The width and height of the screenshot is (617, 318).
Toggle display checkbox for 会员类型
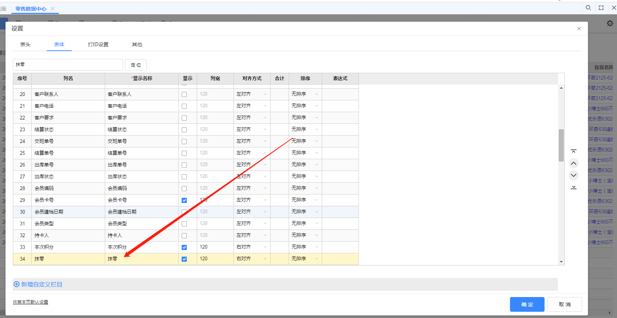184,224
